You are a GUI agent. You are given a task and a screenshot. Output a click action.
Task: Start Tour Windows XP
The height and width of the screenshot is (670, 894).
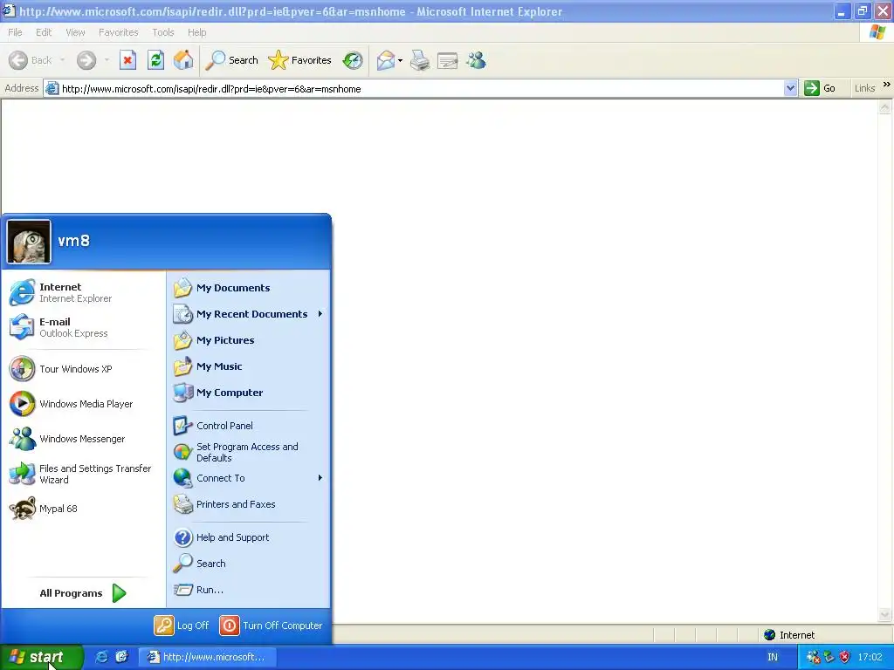click(x=83, y=369)
